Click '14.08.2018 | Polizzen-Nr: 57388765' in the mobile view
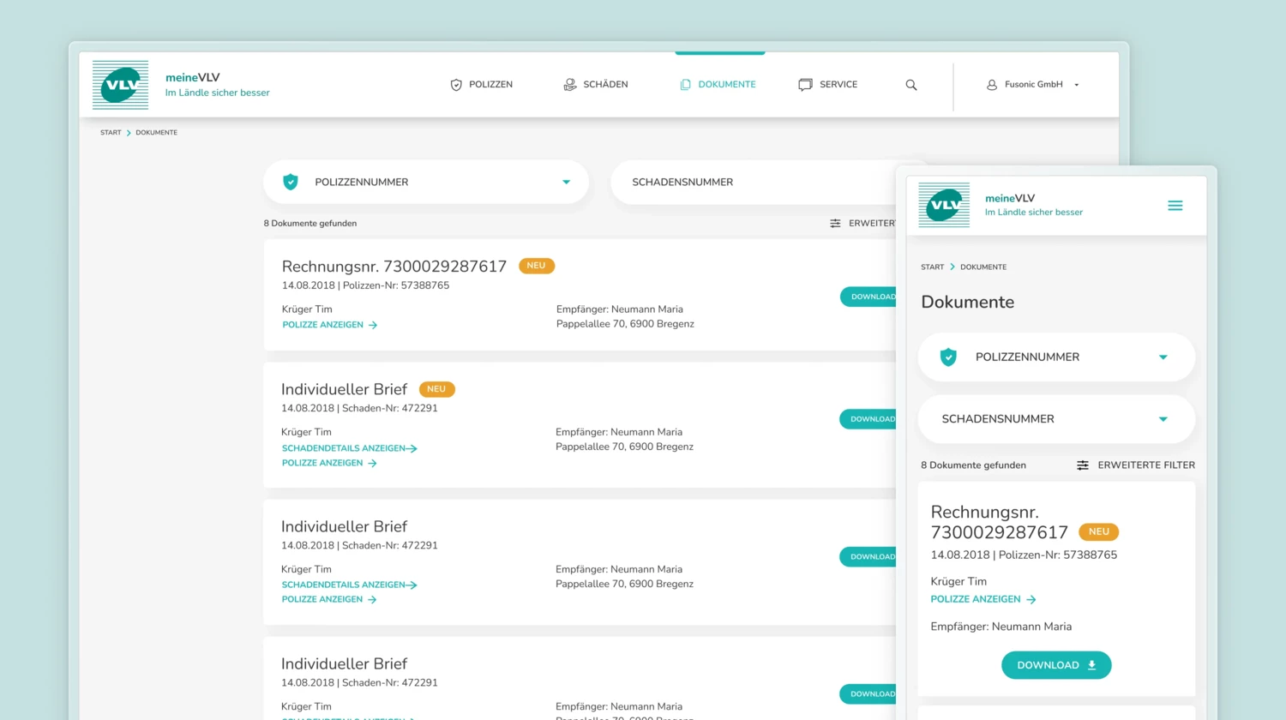Screen dimensions: 1286x720 pos(1024,555)
